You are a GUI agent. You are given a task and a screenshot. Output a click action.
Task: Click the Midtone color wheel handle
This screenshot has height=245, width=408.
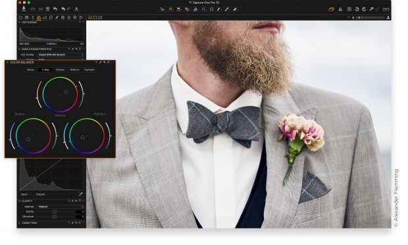pos(66,92)
